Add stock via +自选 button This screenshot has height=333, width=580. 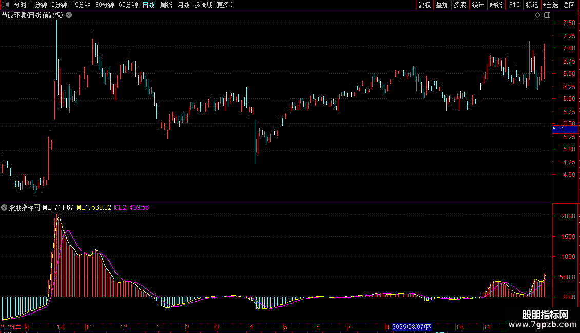(x=550, y=5)
